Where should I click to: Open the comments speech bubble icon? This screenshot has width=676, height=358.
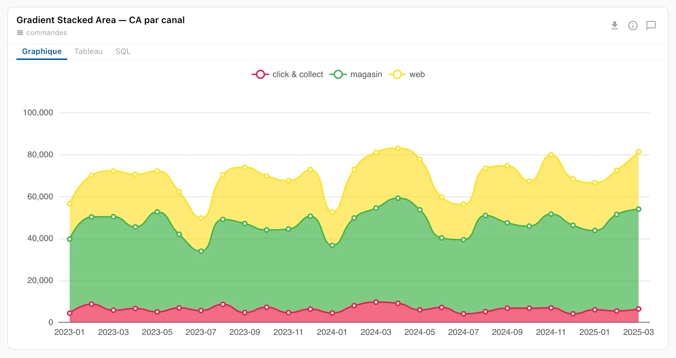(x=651, y=26)
